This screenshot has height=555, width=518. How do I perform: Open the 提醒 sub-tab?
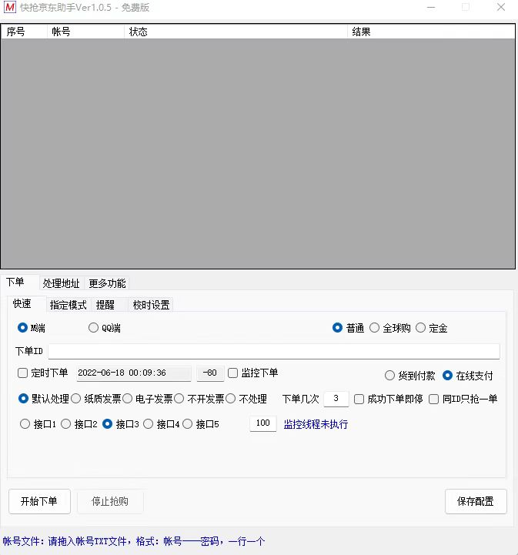(x=109, y=305)
